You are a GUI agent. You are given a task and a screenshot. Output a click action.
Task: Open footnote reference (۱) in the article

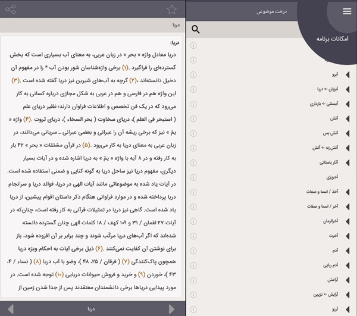(125, 68)
